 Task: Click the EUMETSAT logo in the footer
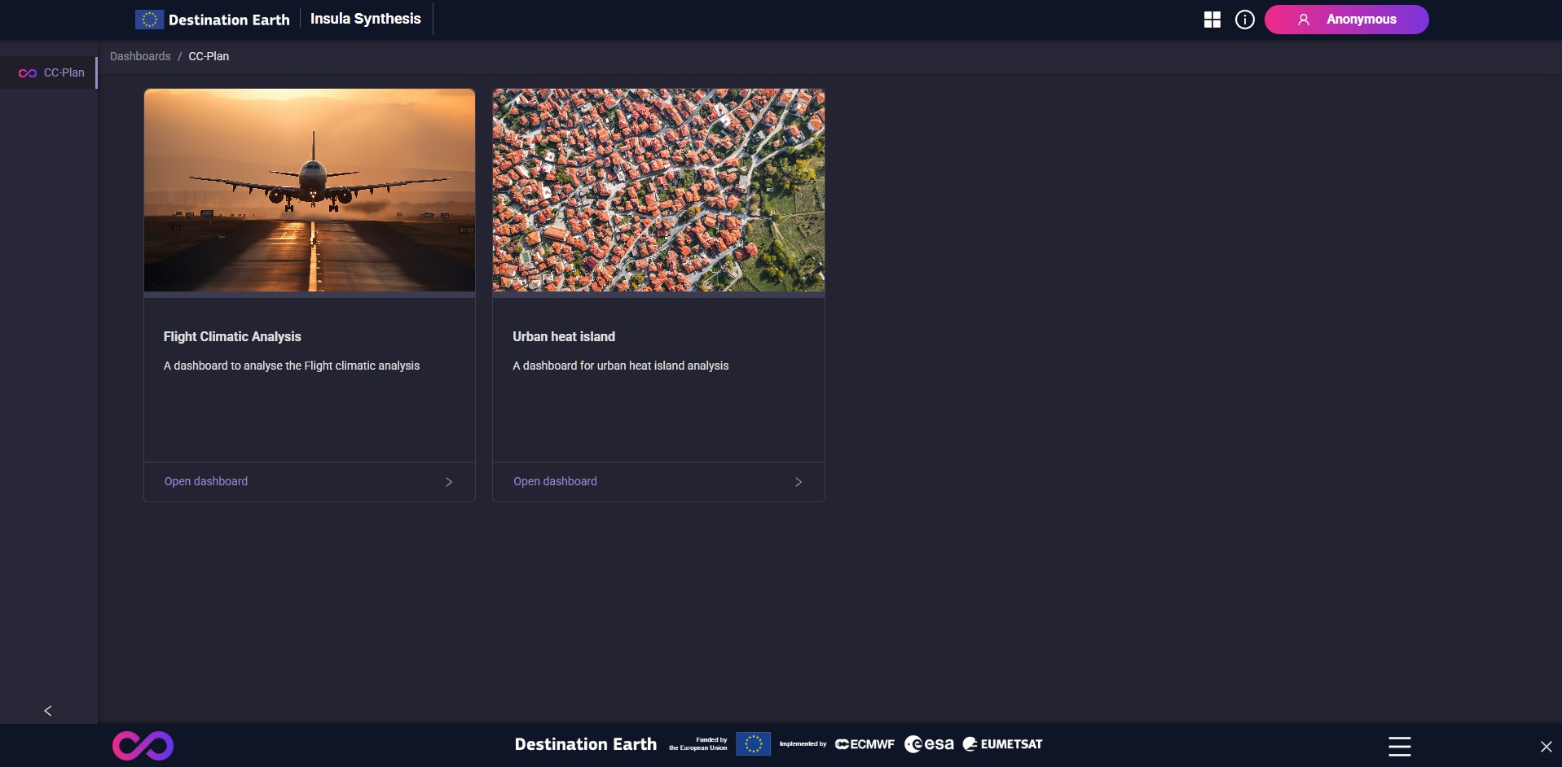pos(1001,743)
